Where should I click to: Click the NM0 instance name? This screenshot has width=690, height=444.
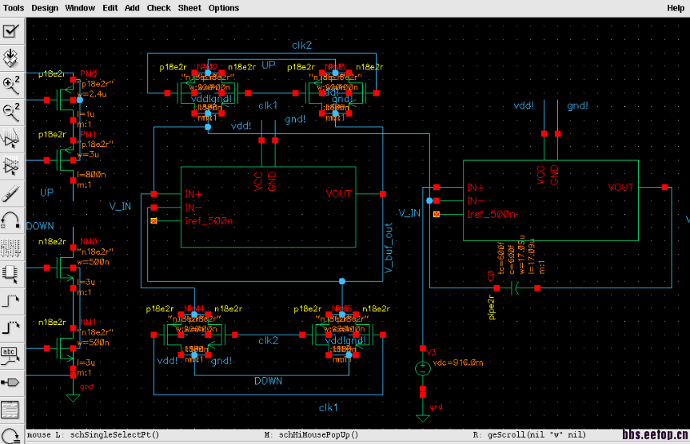point(89,242)
